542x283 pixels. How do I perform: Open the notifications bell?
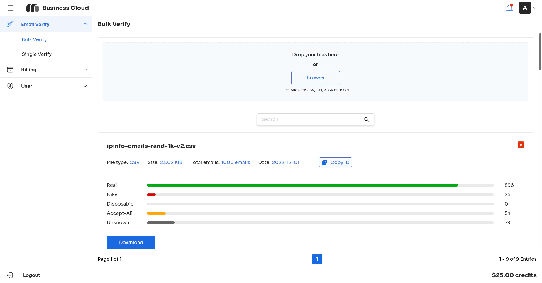click(509, 8)
